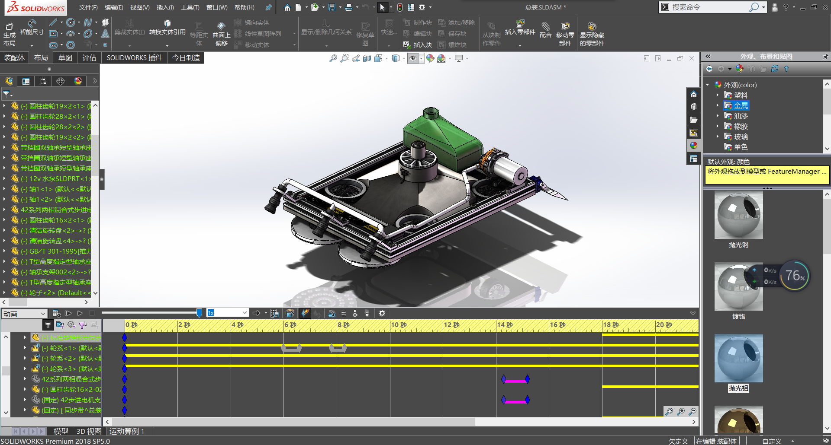
Task: Open the Section View tool
Action: pyautogui.click(x=367, y=58)
